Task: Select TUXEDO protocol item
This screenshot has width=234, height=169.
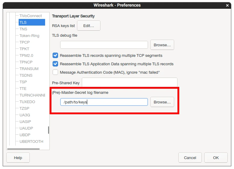Action: click(27, 102)
